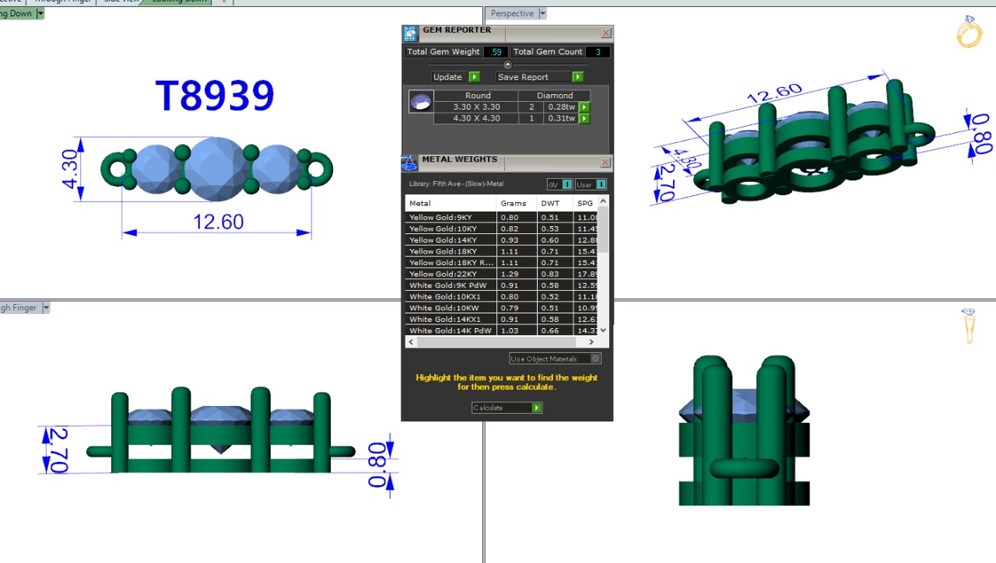Click the 4.30 X 4.30 gem size cell
Viewport: 996px width, 563px height.
(x=477, y=118)
